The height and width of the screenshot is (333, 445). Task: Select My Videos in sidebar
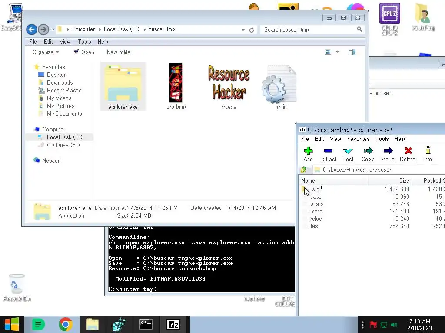point(59,98)
